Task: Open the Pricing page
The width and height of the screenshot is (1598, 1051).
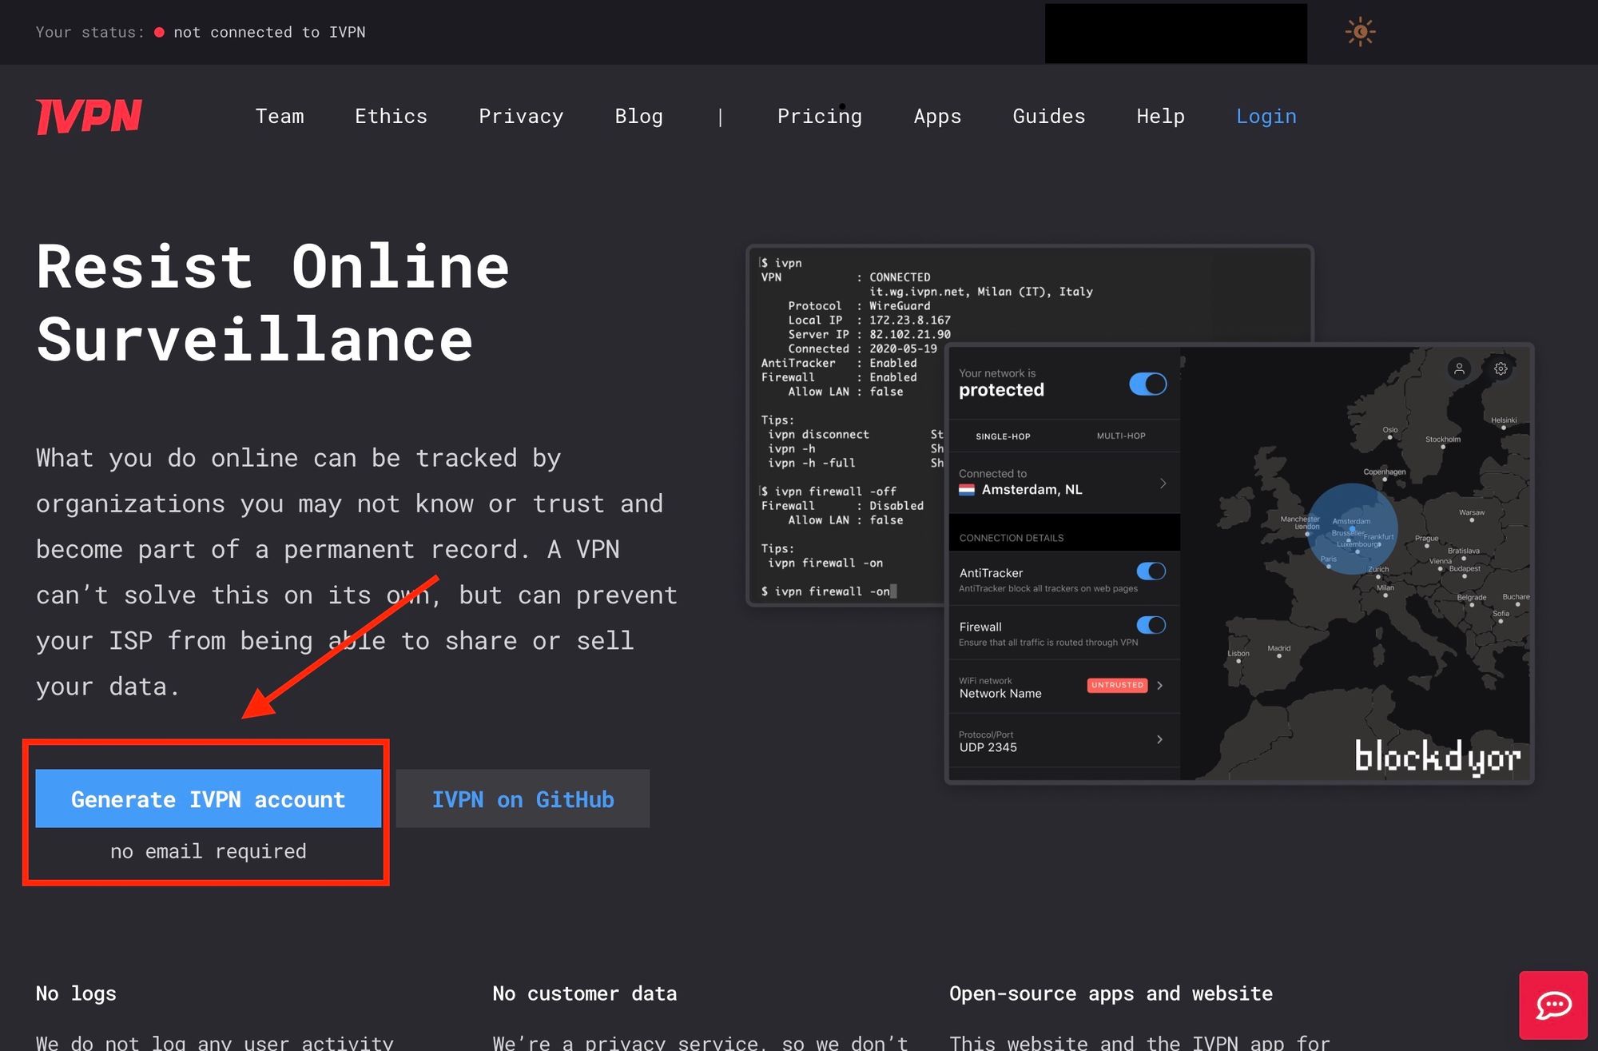Action: 820,117
